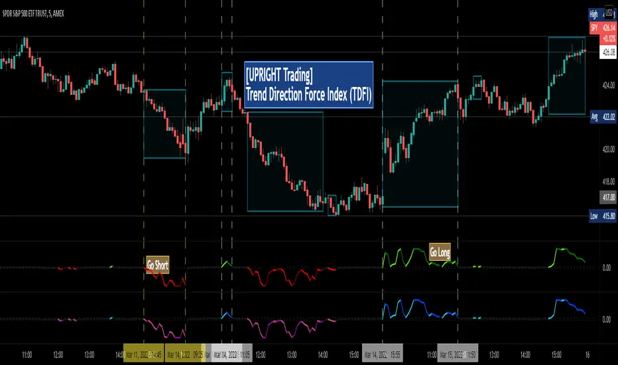The height and width of the screenshot is (365, 618).
Task: Click the 420.00 price axis value
Action: [609, 149]
